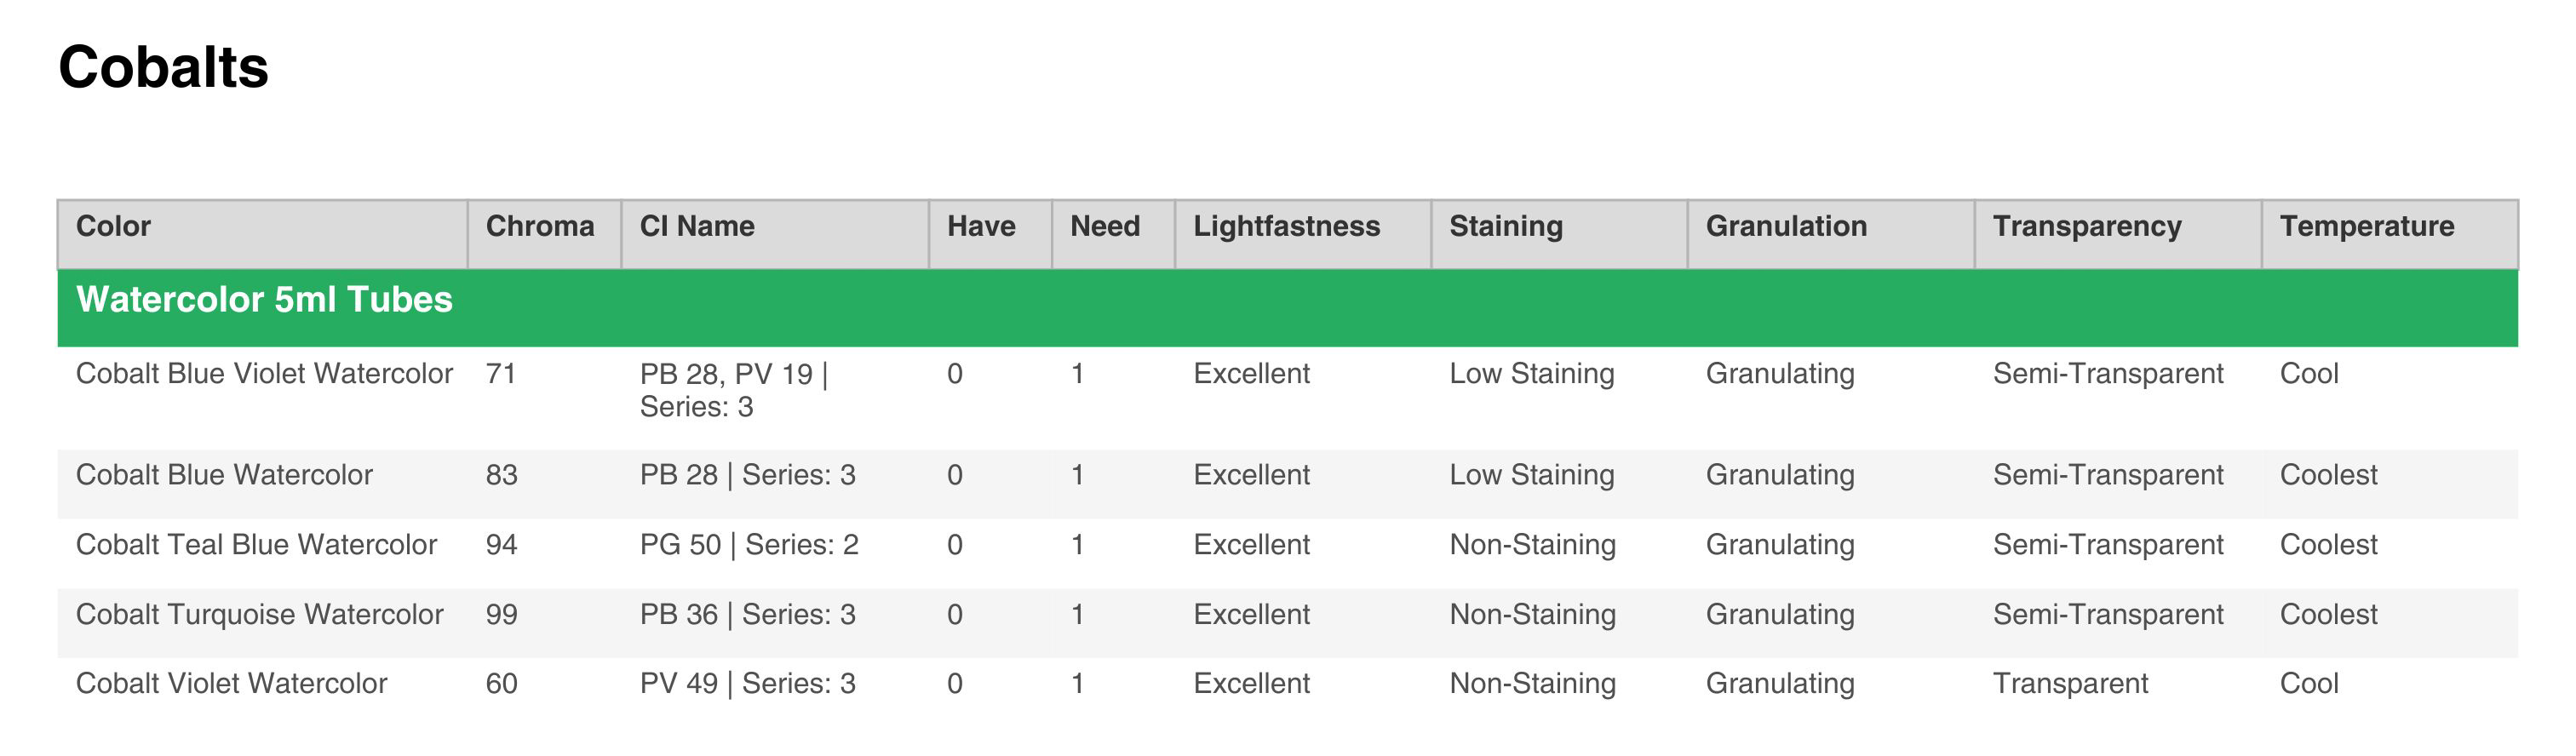Open Cobalt Teal Blue Watercolor entry

tap(257, 545)
